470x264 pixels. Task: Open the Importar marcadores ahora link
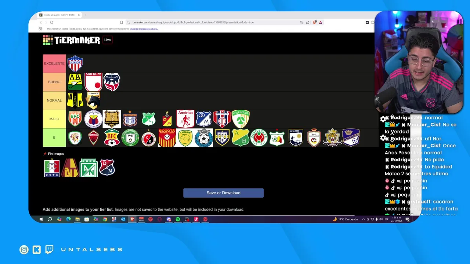click(x=144, y=29)
